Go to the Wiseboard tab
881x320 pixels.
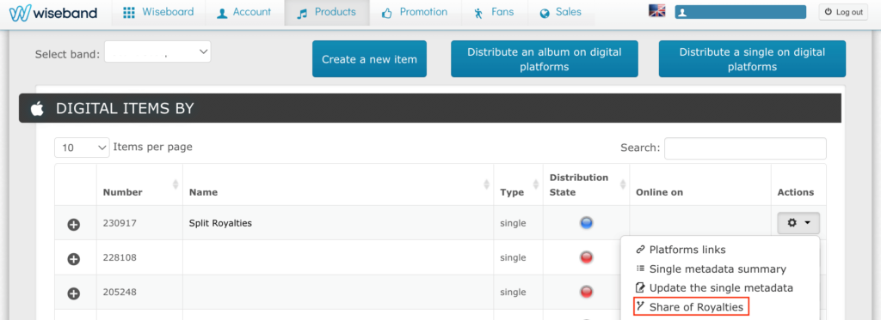point(159,12)
